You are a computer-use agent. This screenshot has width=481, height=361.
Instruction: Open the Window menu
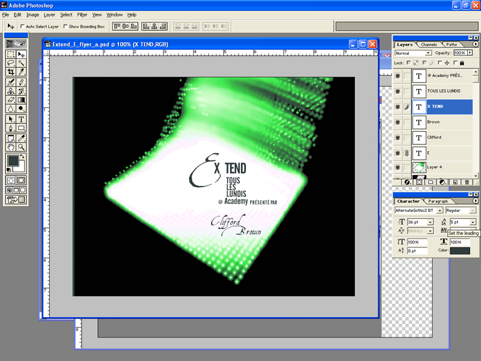point(114,14)
